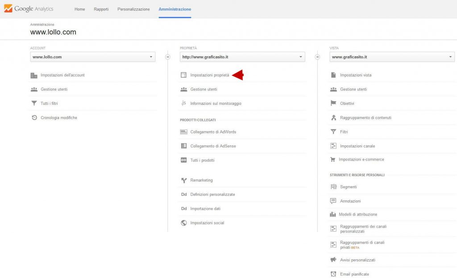Open Tutti i prodotti link
The width and height of the screenshot is (457, 278).
click(203, 160)
